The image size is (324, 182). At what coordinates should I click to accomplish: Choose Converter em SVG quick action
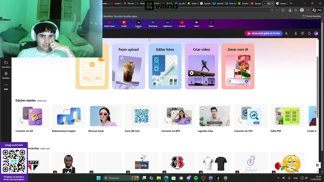(x=251, y=119)
